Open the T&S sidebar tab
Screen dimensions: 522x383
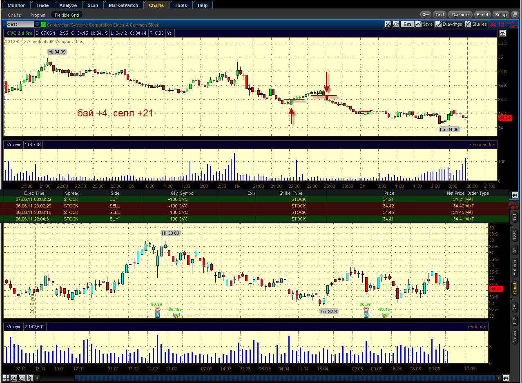tap(515, 236)
